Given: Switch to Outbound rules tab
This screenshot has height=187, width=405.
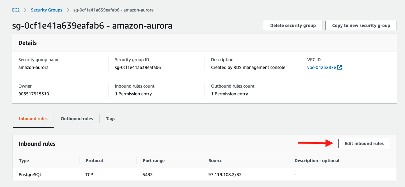Looking at the screenshot, I should click(77, 119).
